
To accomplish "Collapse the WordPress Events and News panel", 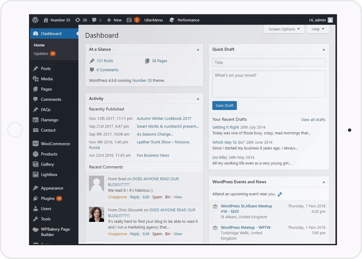I will (x=324, y=182).
